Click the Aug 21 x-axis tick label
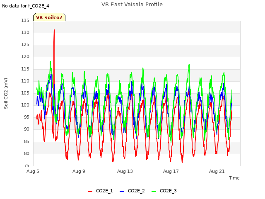This screenshot has height=199, width=265. coord(217,171)
